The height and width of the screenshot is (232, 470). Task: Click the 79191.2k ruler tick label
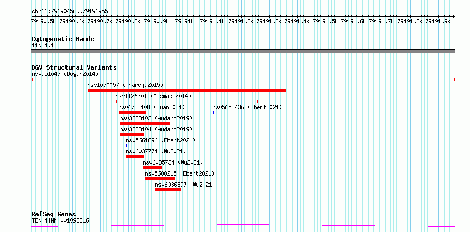tap(241, 21)
